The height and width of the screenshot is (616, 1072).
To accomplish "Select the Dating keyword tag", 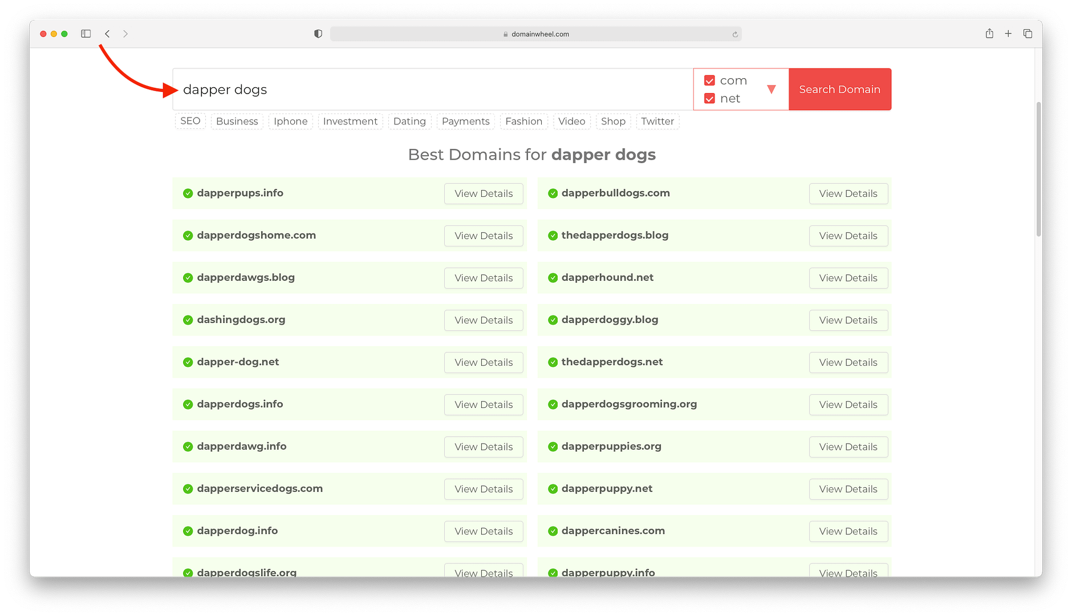I will pyautogui.click(x=409, y=121).
